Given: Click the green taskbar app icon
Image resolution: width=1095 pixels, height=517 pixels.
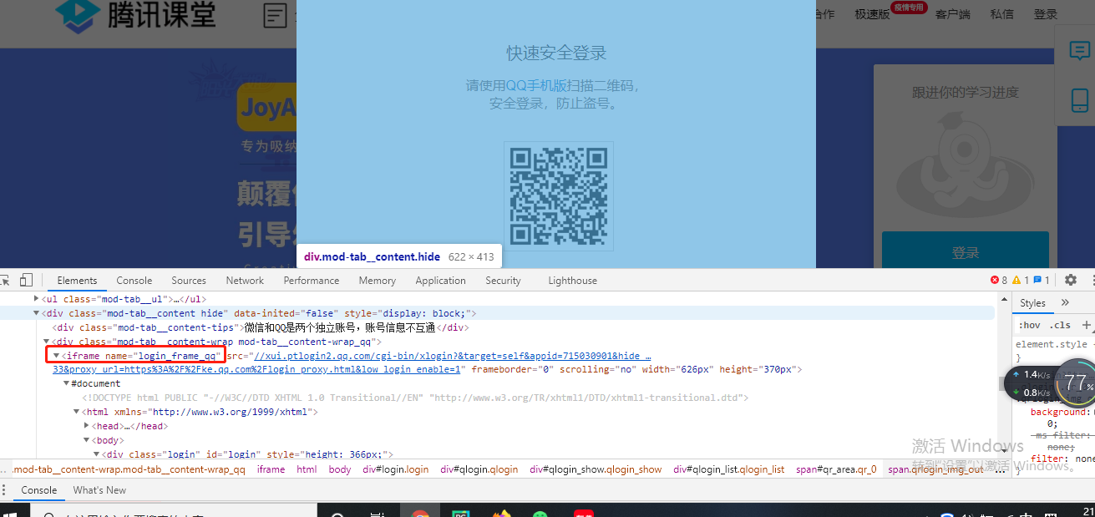Looking at the screenshot, I should (541, 514).
